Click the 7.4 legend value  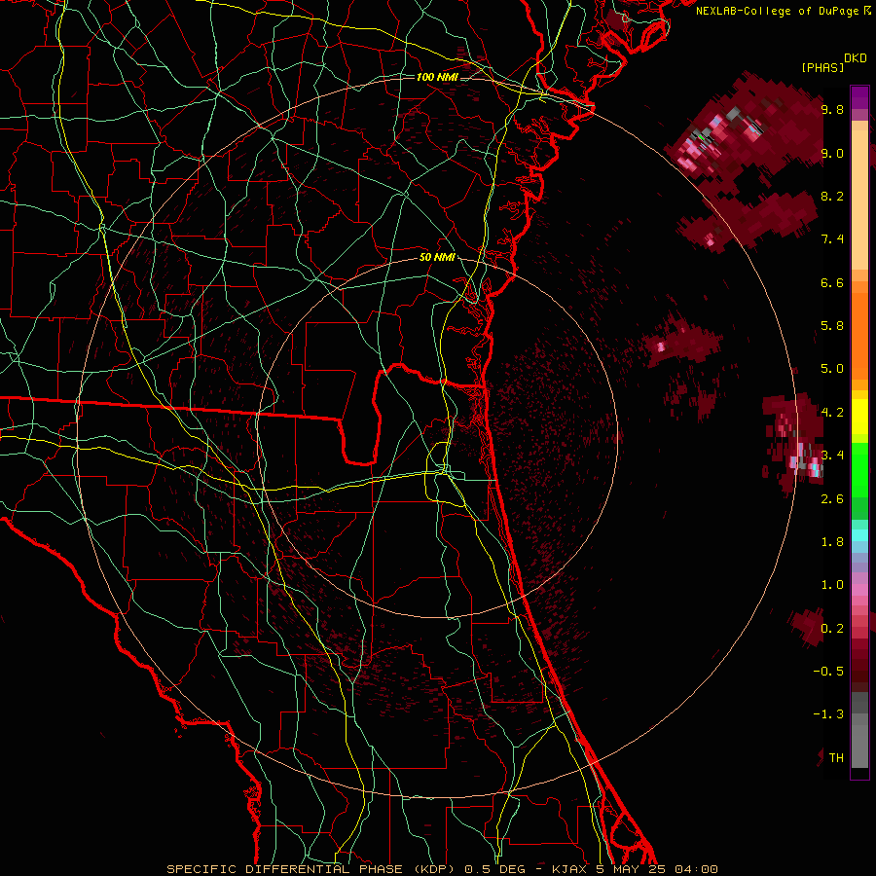pos(832,239)
